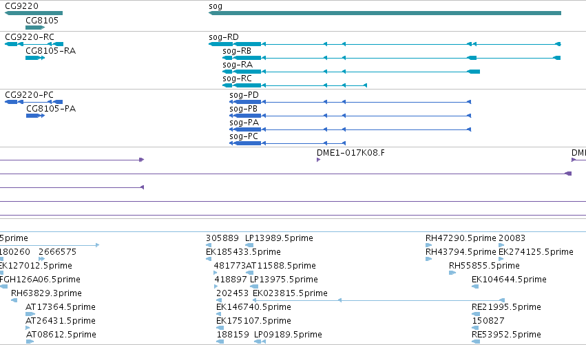
Task: Click the 418897 EST label
Action: [231, 280]
